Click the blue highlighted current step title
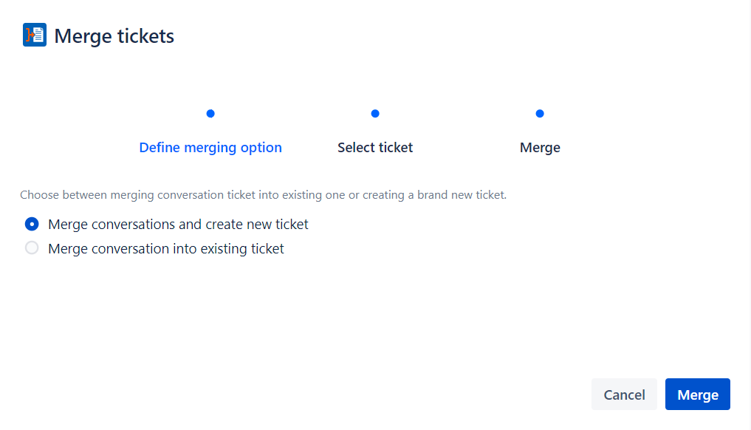Viewport: 751px width, 430px height. click(x=210, y=148)
